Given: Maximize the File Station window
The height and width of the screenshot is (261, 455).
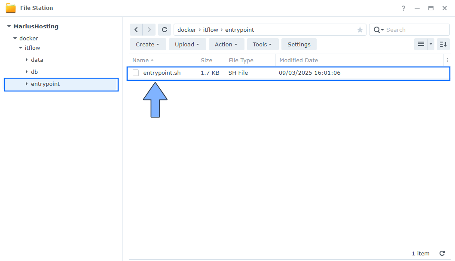Looking at the screenshot, I should coord(431,8).
